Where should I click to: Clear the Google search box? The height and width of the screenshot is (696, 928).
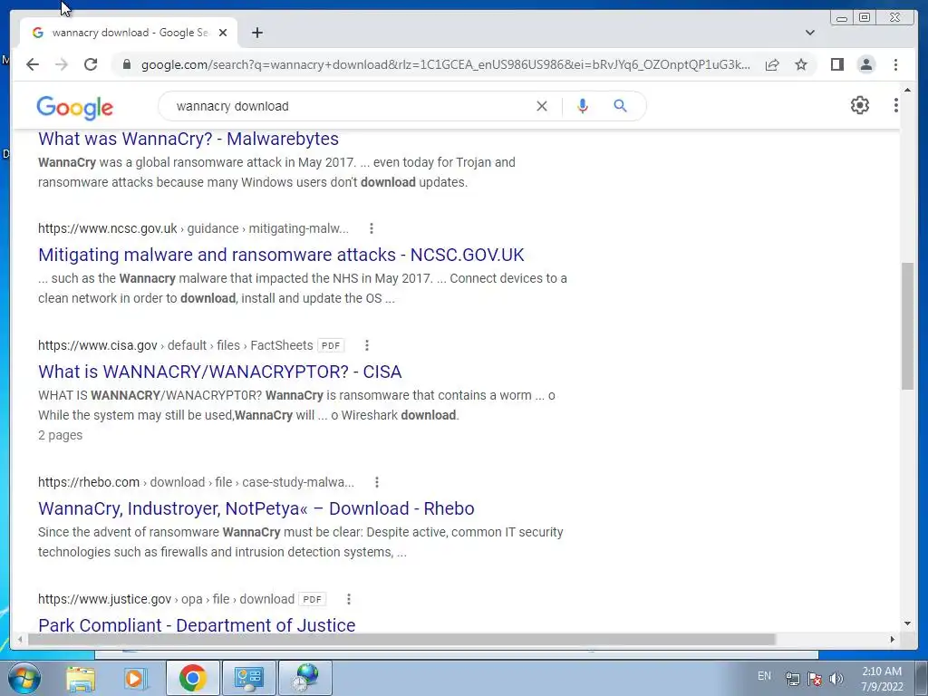pyautogui.click(x=542, y=106)
